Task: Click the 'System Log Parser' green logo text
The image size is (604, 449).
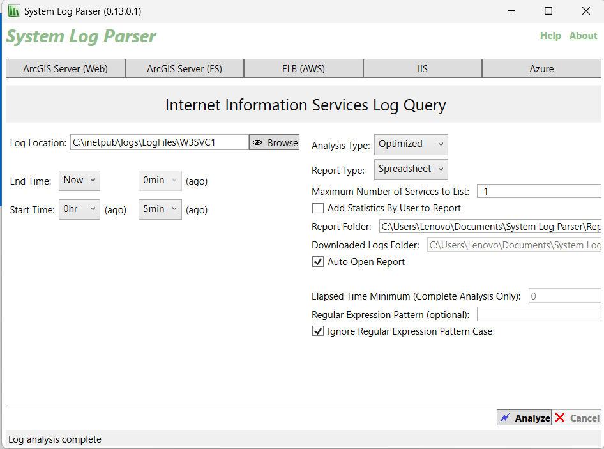Action: (81, 36)
